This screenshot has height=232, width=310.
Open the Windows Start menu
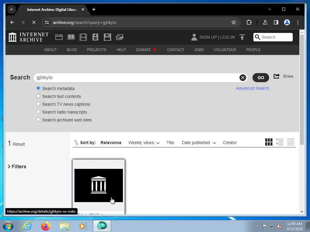pos(8,226)
